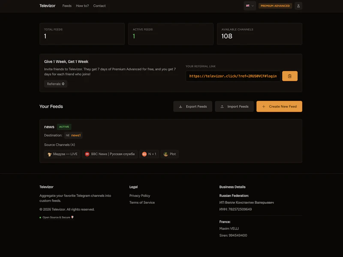This screenshot has height=257, width=343.
Task: Open the Feeds menu item
Action: [67, 6]
